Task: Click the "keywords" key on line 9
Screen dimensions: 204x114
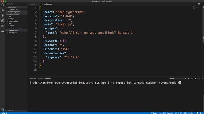Action: point(51,41)
